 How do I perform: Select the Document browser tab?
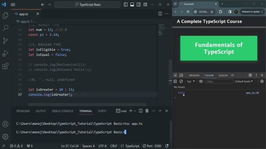pyautogui.click(x=198, y=4)
